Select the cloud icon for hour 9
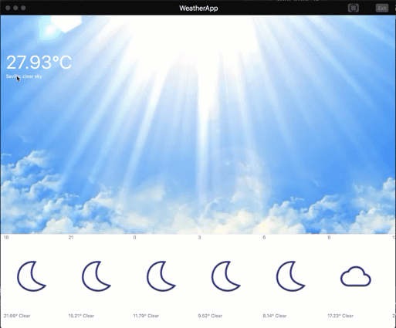This screenshot has width=396, height=328. click(356, 276)
